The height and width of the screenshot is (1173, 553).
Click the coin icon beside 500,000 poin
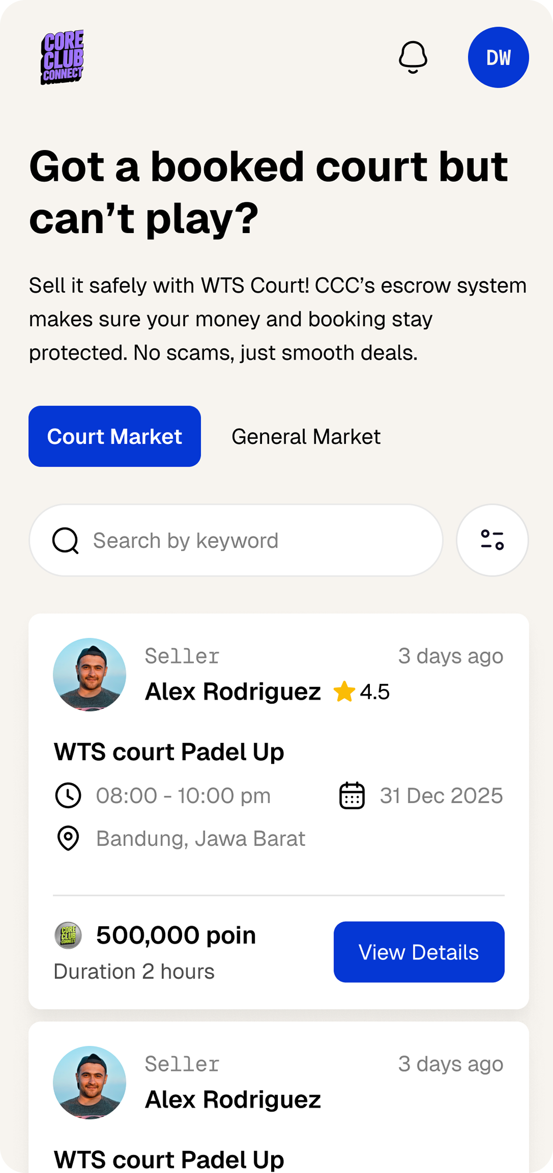click(68, 935)
